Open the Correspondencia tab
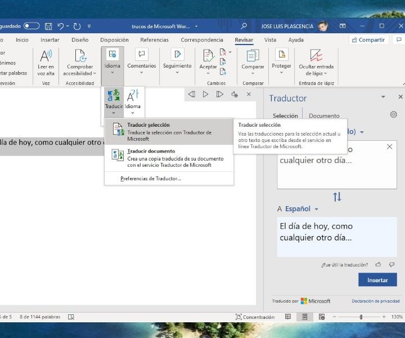This screenshot has height=338, width=405. tap(202, 40)
